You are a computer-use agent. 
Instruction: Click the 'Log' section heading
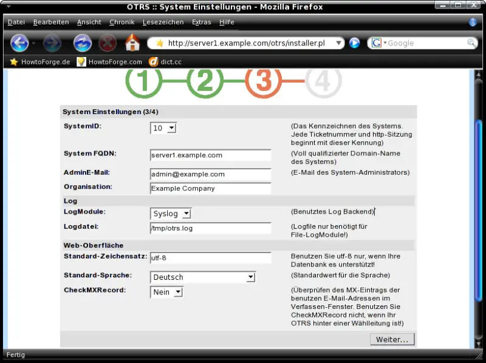70,201
